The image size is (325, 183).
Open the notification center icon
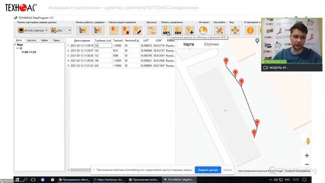click(304, 179)
